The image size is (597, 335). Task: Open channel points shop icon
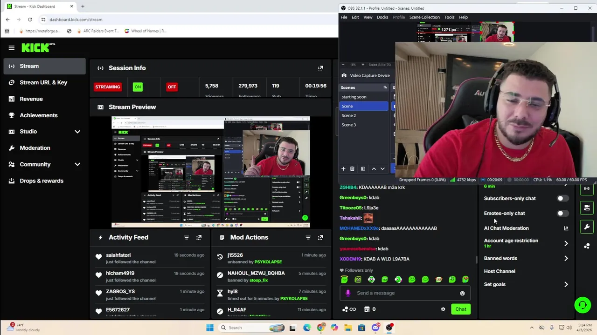pos(367,309)
